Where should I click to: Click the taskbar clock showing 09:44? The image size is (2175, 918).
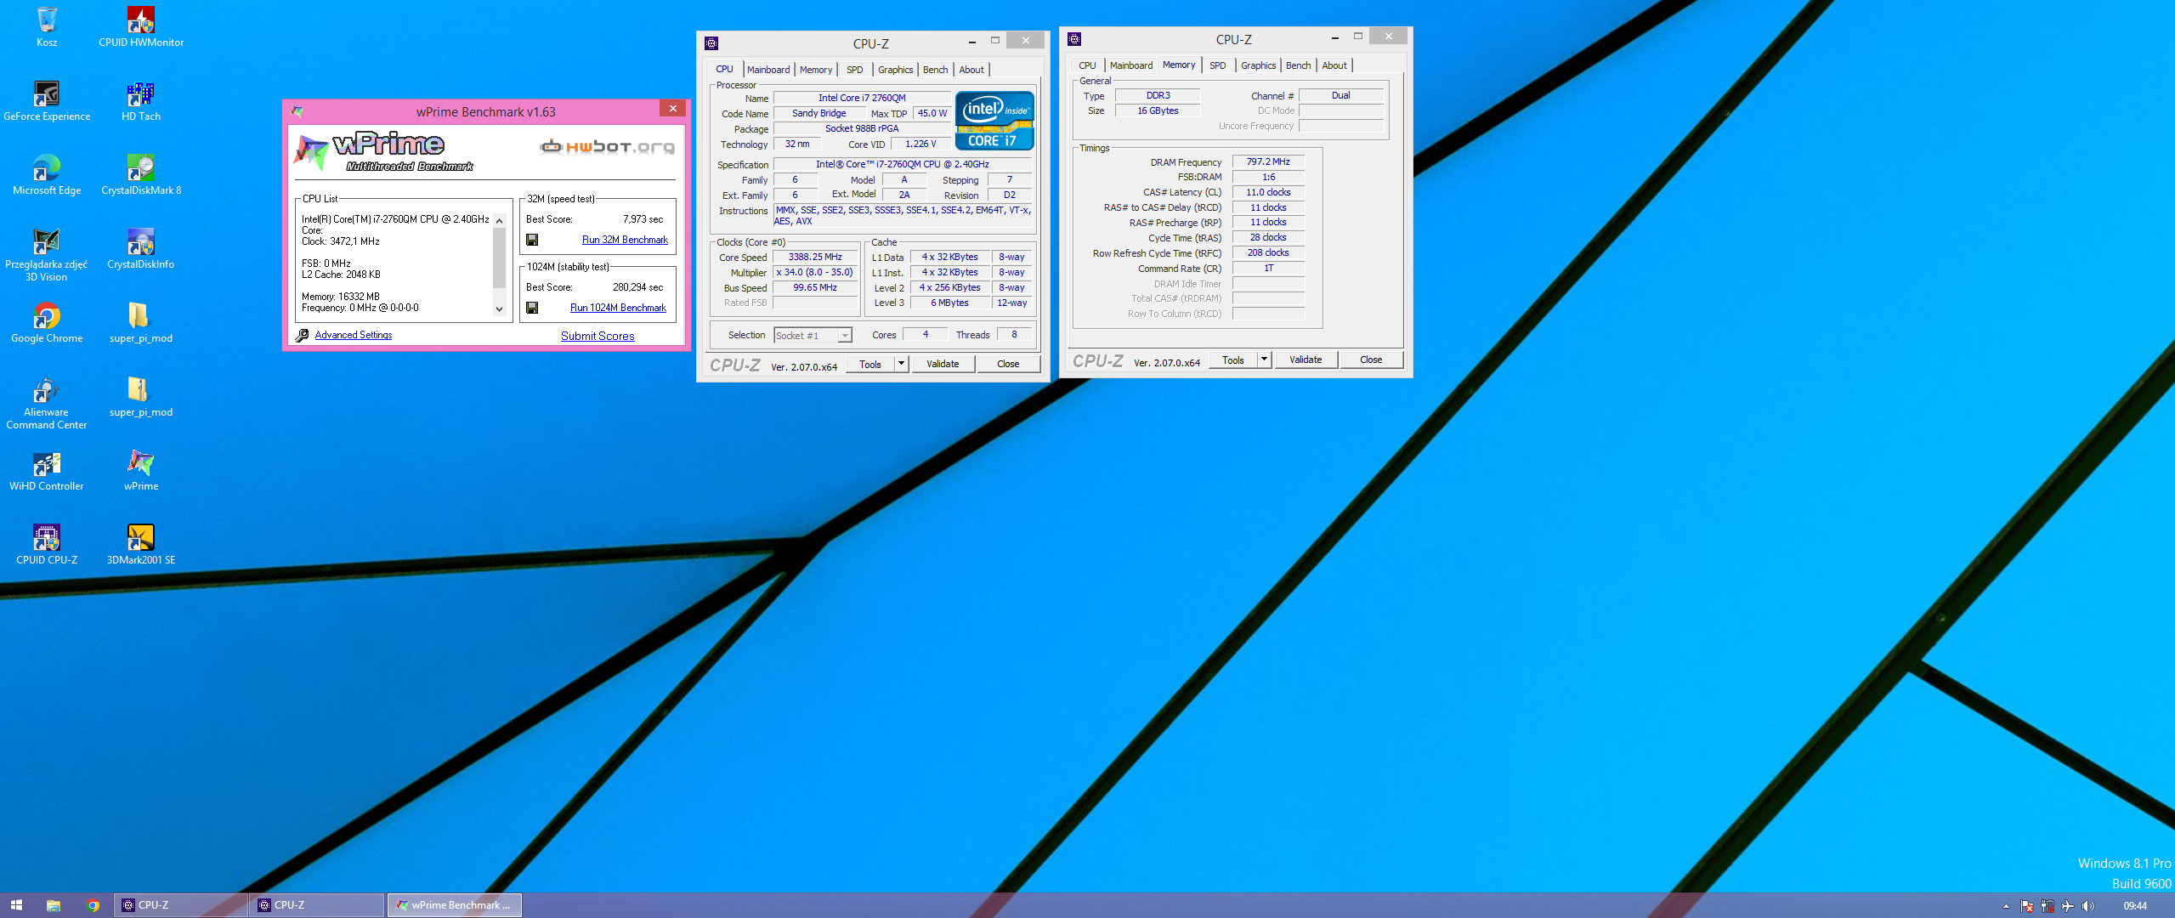tap(2135, 906)
